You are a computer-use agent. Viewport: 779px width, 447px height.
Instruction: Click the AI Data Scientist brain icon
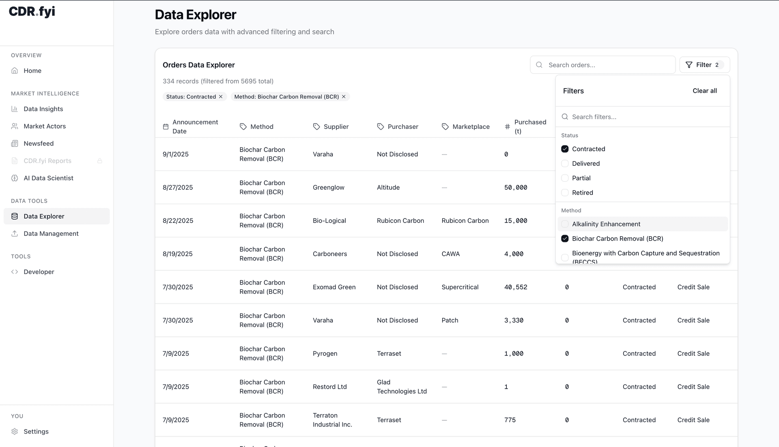point(15,178)
